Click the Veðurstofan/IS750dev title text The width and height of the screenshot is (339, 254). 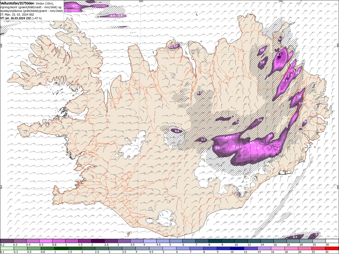(17, 3)
